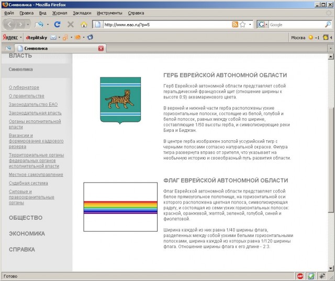The image size is (335, 281).
Task: Open Территориальные органы федеральных органов link
Action: tap(36, 161)
